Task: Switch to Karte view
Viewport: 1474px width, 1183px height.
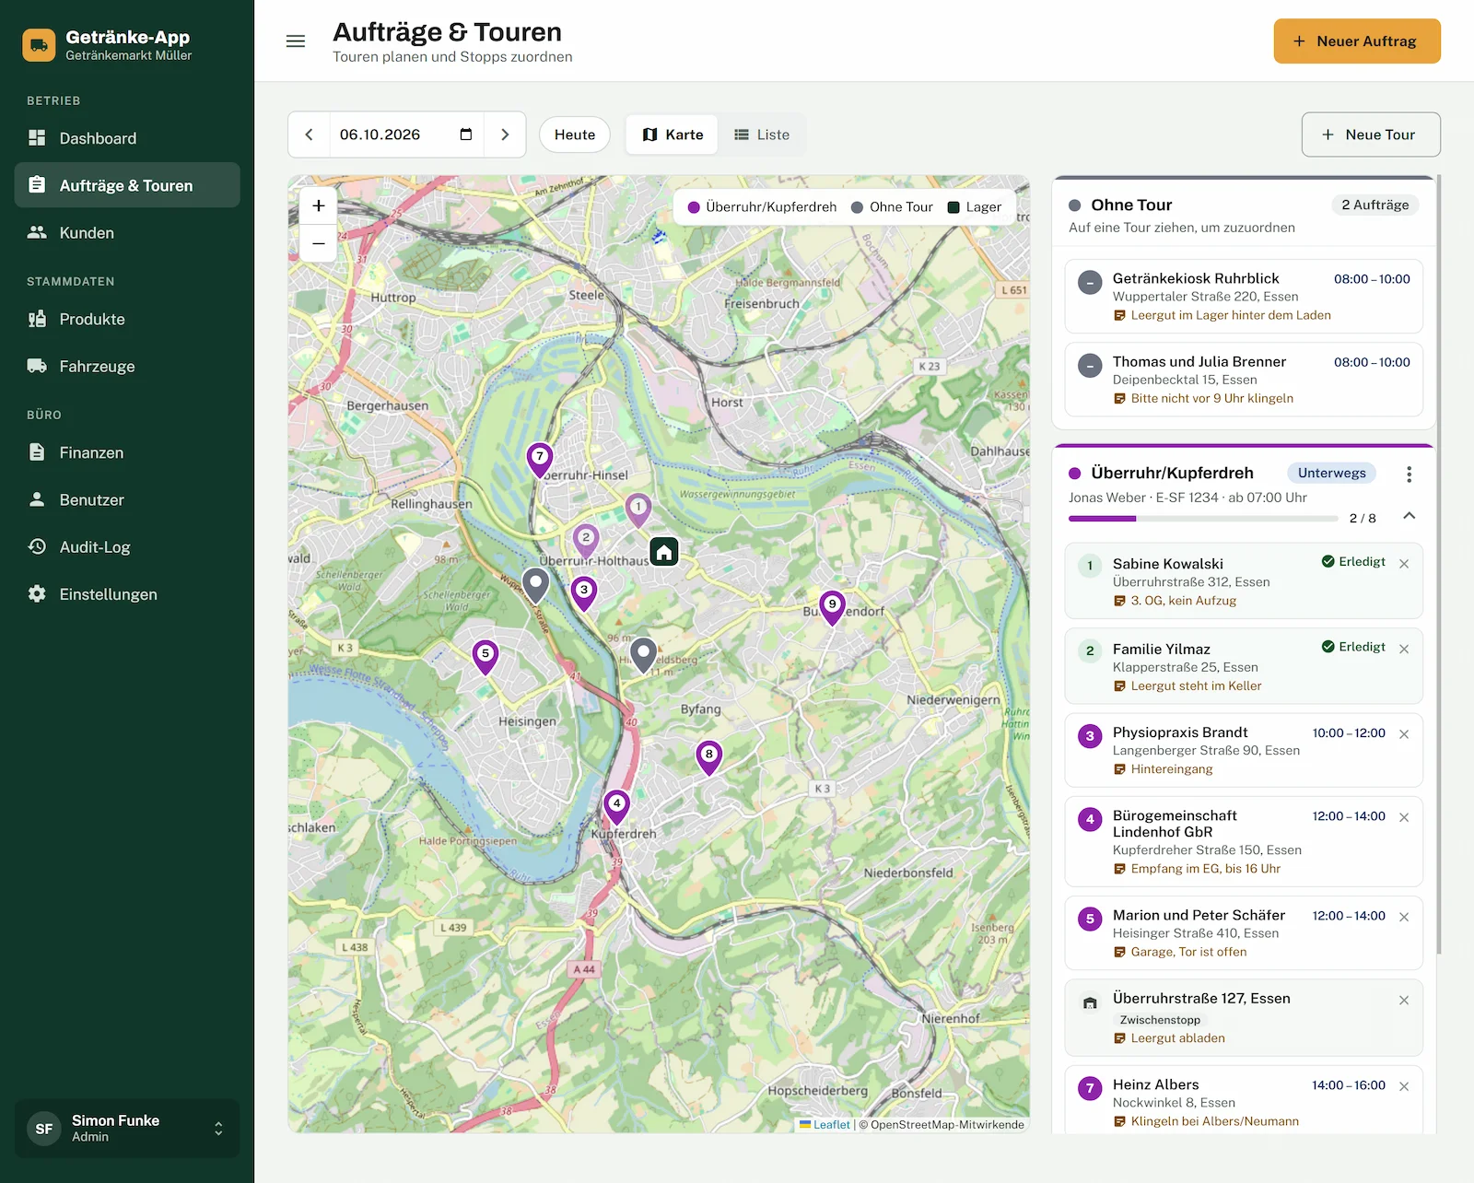Action: [673, 135]
